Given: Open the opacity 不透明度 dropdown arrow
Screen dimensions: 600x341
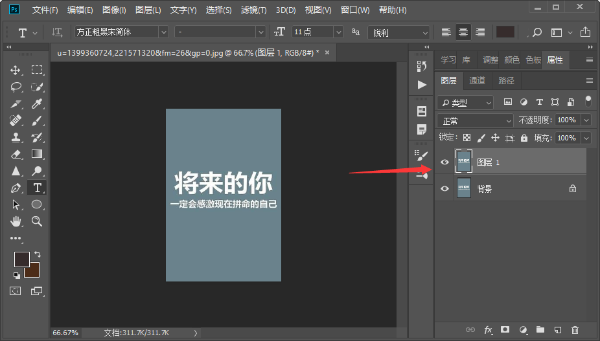Looking at the screenshot, I should pos(586,120).
